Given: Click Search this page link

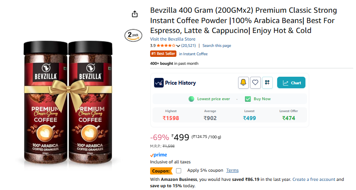Looking at the screenshot, I should tap(217, 46).
